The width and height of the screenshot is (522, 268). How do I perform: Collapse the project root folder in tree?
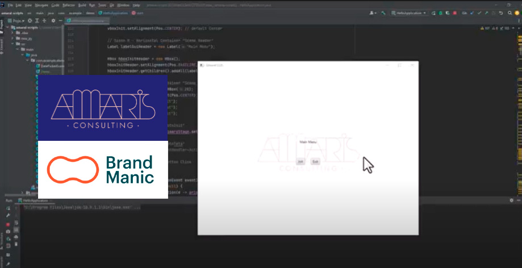[7, 27]
